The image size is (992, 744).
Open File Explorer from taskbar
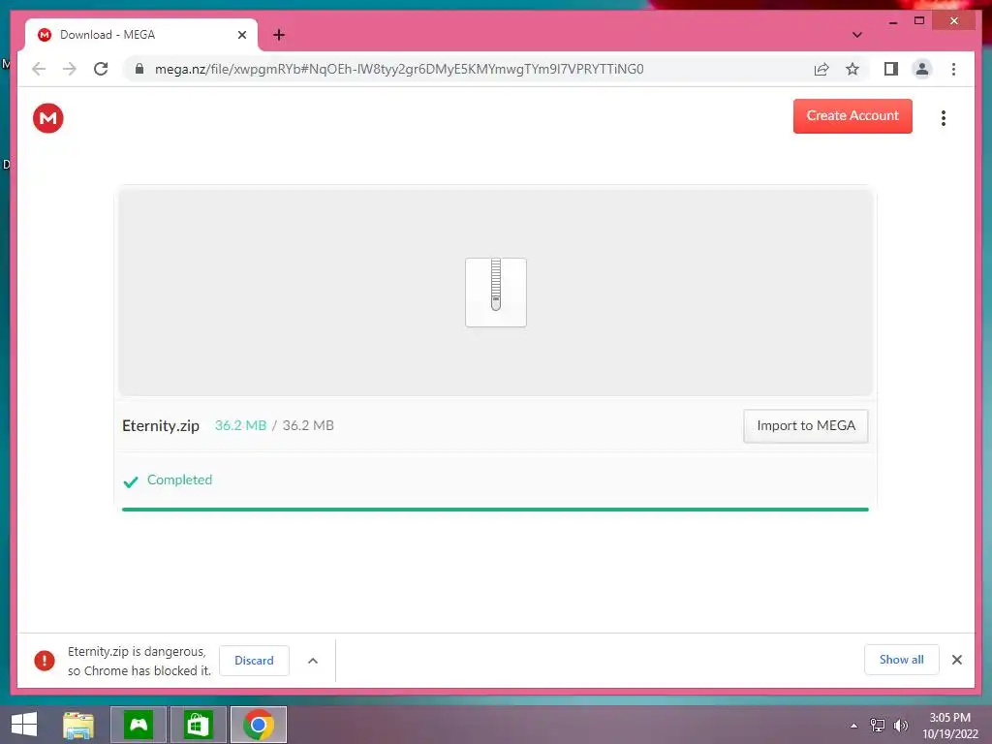point(78,725)
